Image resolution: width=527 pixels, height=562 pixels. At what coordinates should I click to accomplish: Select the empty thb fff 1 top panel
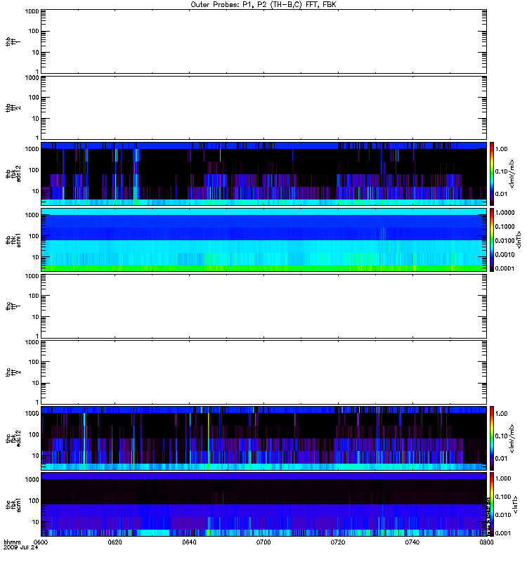(x=263, y=41)
